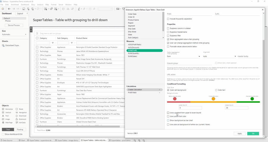Uncheck Show aggregated value when grouping
The height and width of the screenshot is (142, 268).
click(168, 39)
